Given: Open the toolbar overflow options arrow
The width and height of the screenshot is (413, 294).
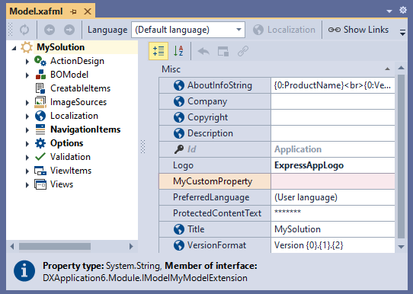Looking at the screenshot, I should 402,33.
